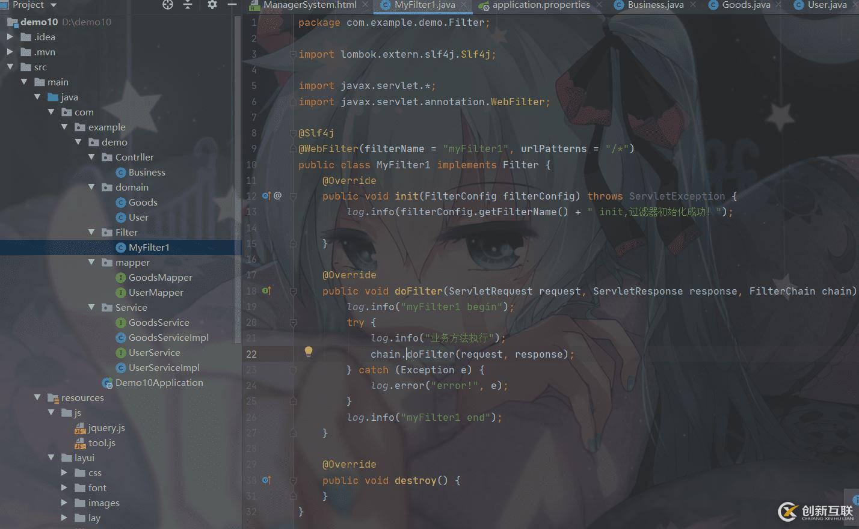Fold the doFilter method at line 18
The height and width of the screenshot is (529, 859).
point(294,291)
